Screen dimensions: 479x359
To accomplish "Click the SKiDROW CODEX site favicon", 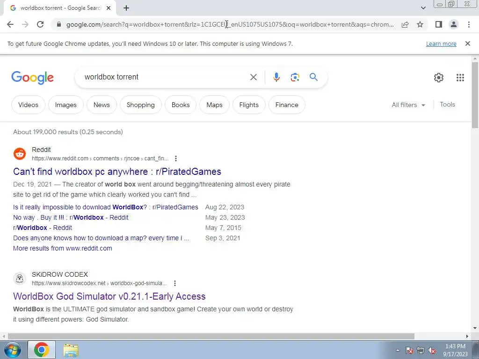I will (x=20, y=279).
